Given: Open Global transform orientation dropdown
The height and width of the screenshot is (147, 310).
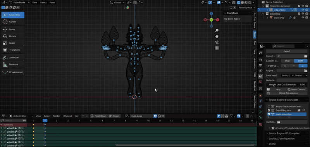Looking at the screenshot, I should click(117, 3).
